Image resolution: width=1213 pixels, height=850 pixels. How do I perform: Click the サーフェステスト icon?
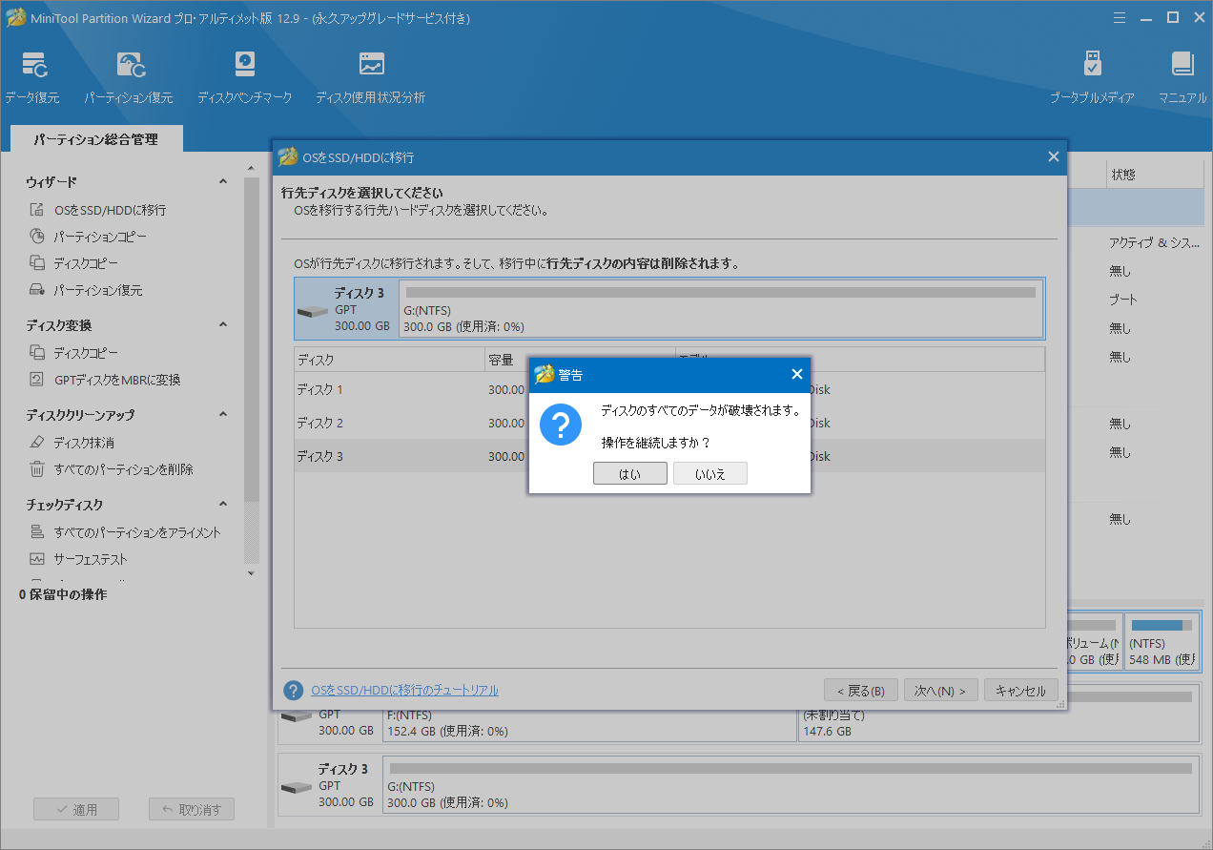pyautogui.click(x=37, y=559)
